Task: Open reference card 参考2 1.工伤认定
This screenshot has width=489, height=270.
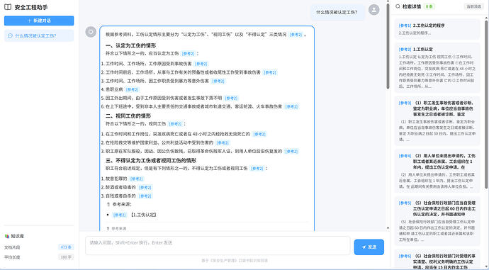Action: click(x=437, y=67)
